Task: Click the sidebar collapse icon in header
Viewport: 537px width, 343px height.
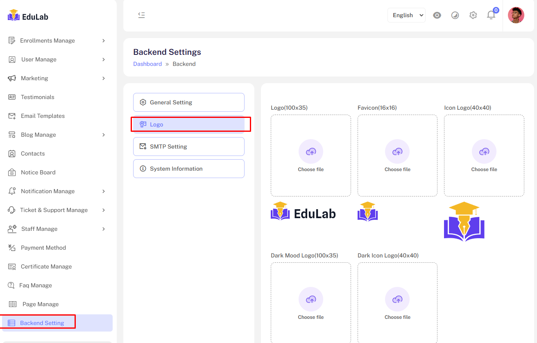Action: 141,15
